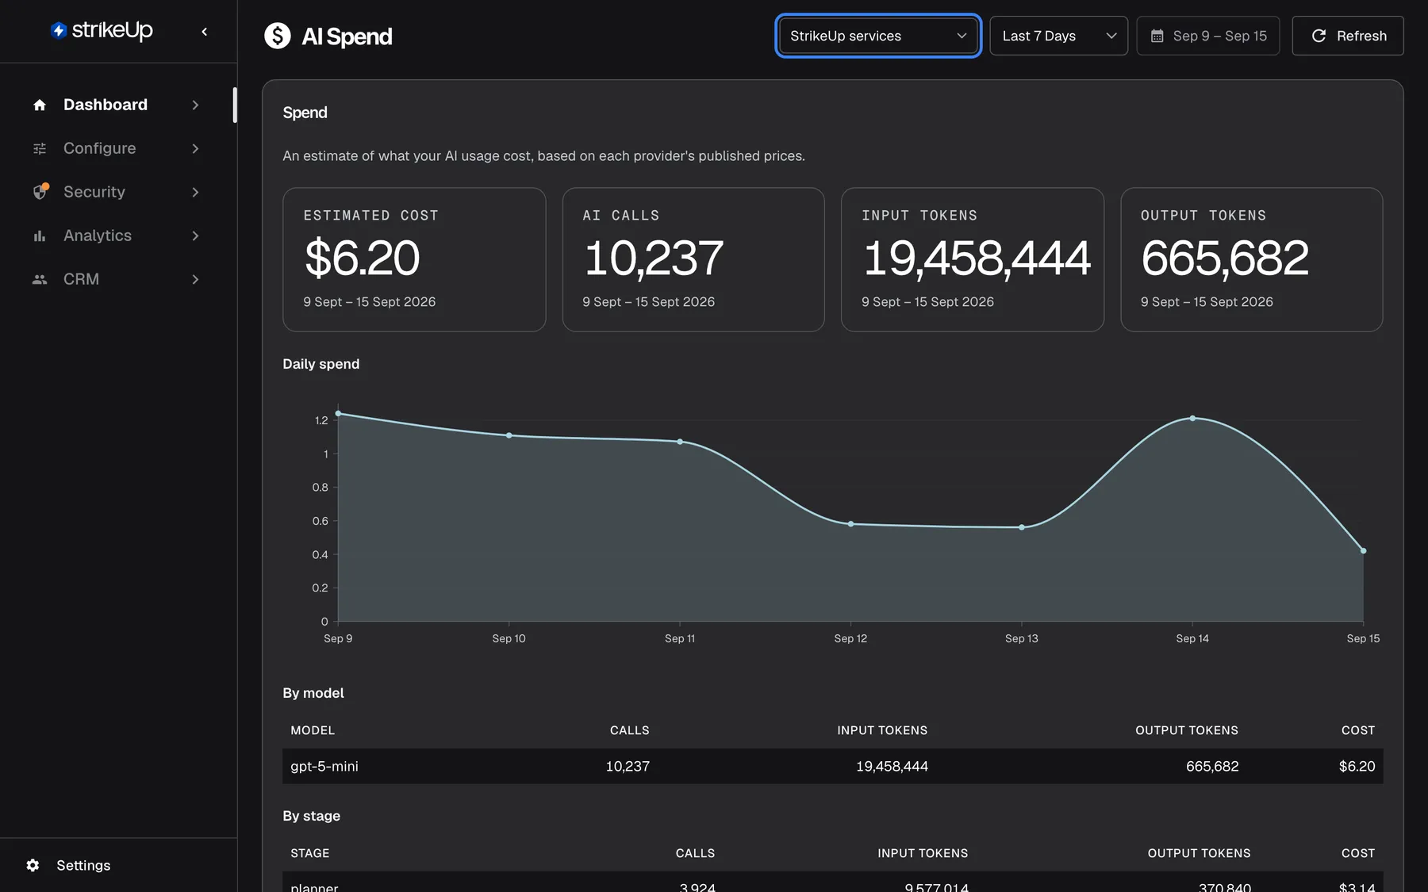Screen dimensions: 1428x892
Task: Click the MODEL column header
Action: (313, 730)
